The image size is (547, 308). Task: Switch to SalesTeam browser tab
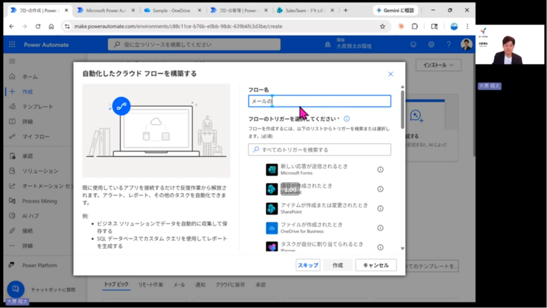tap(305, 10)
